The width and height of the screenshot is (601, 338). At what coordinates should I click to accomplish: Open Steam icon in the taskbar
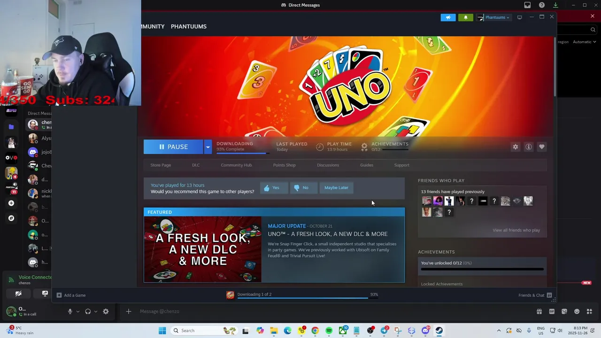click(439, 330)
